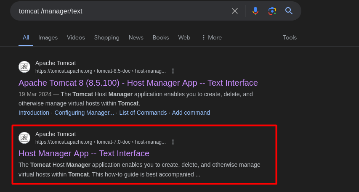Screen dimensions: 359x192
Task: Click Apache Tomcat site name above 7.0 result
Action: pos(56,134)
